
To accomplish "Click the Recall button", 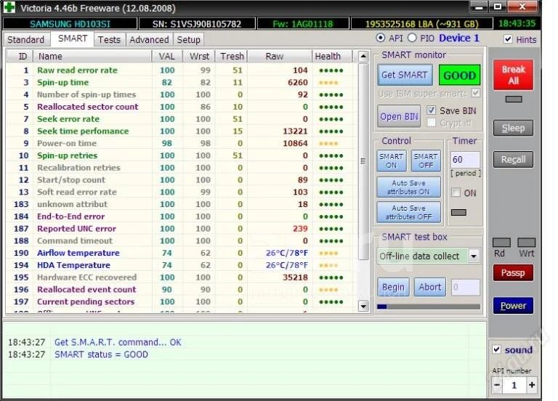I will [x=513, y=159].
